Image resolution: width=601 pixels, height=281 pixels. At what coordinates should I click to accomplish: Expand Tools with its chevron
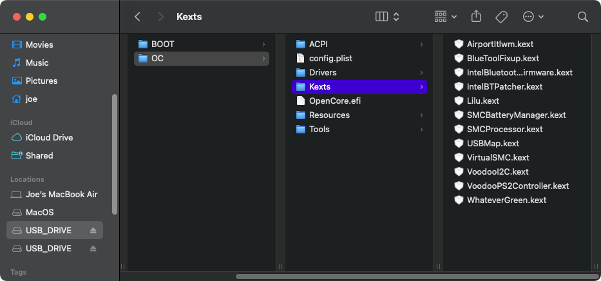pos(422,130)
